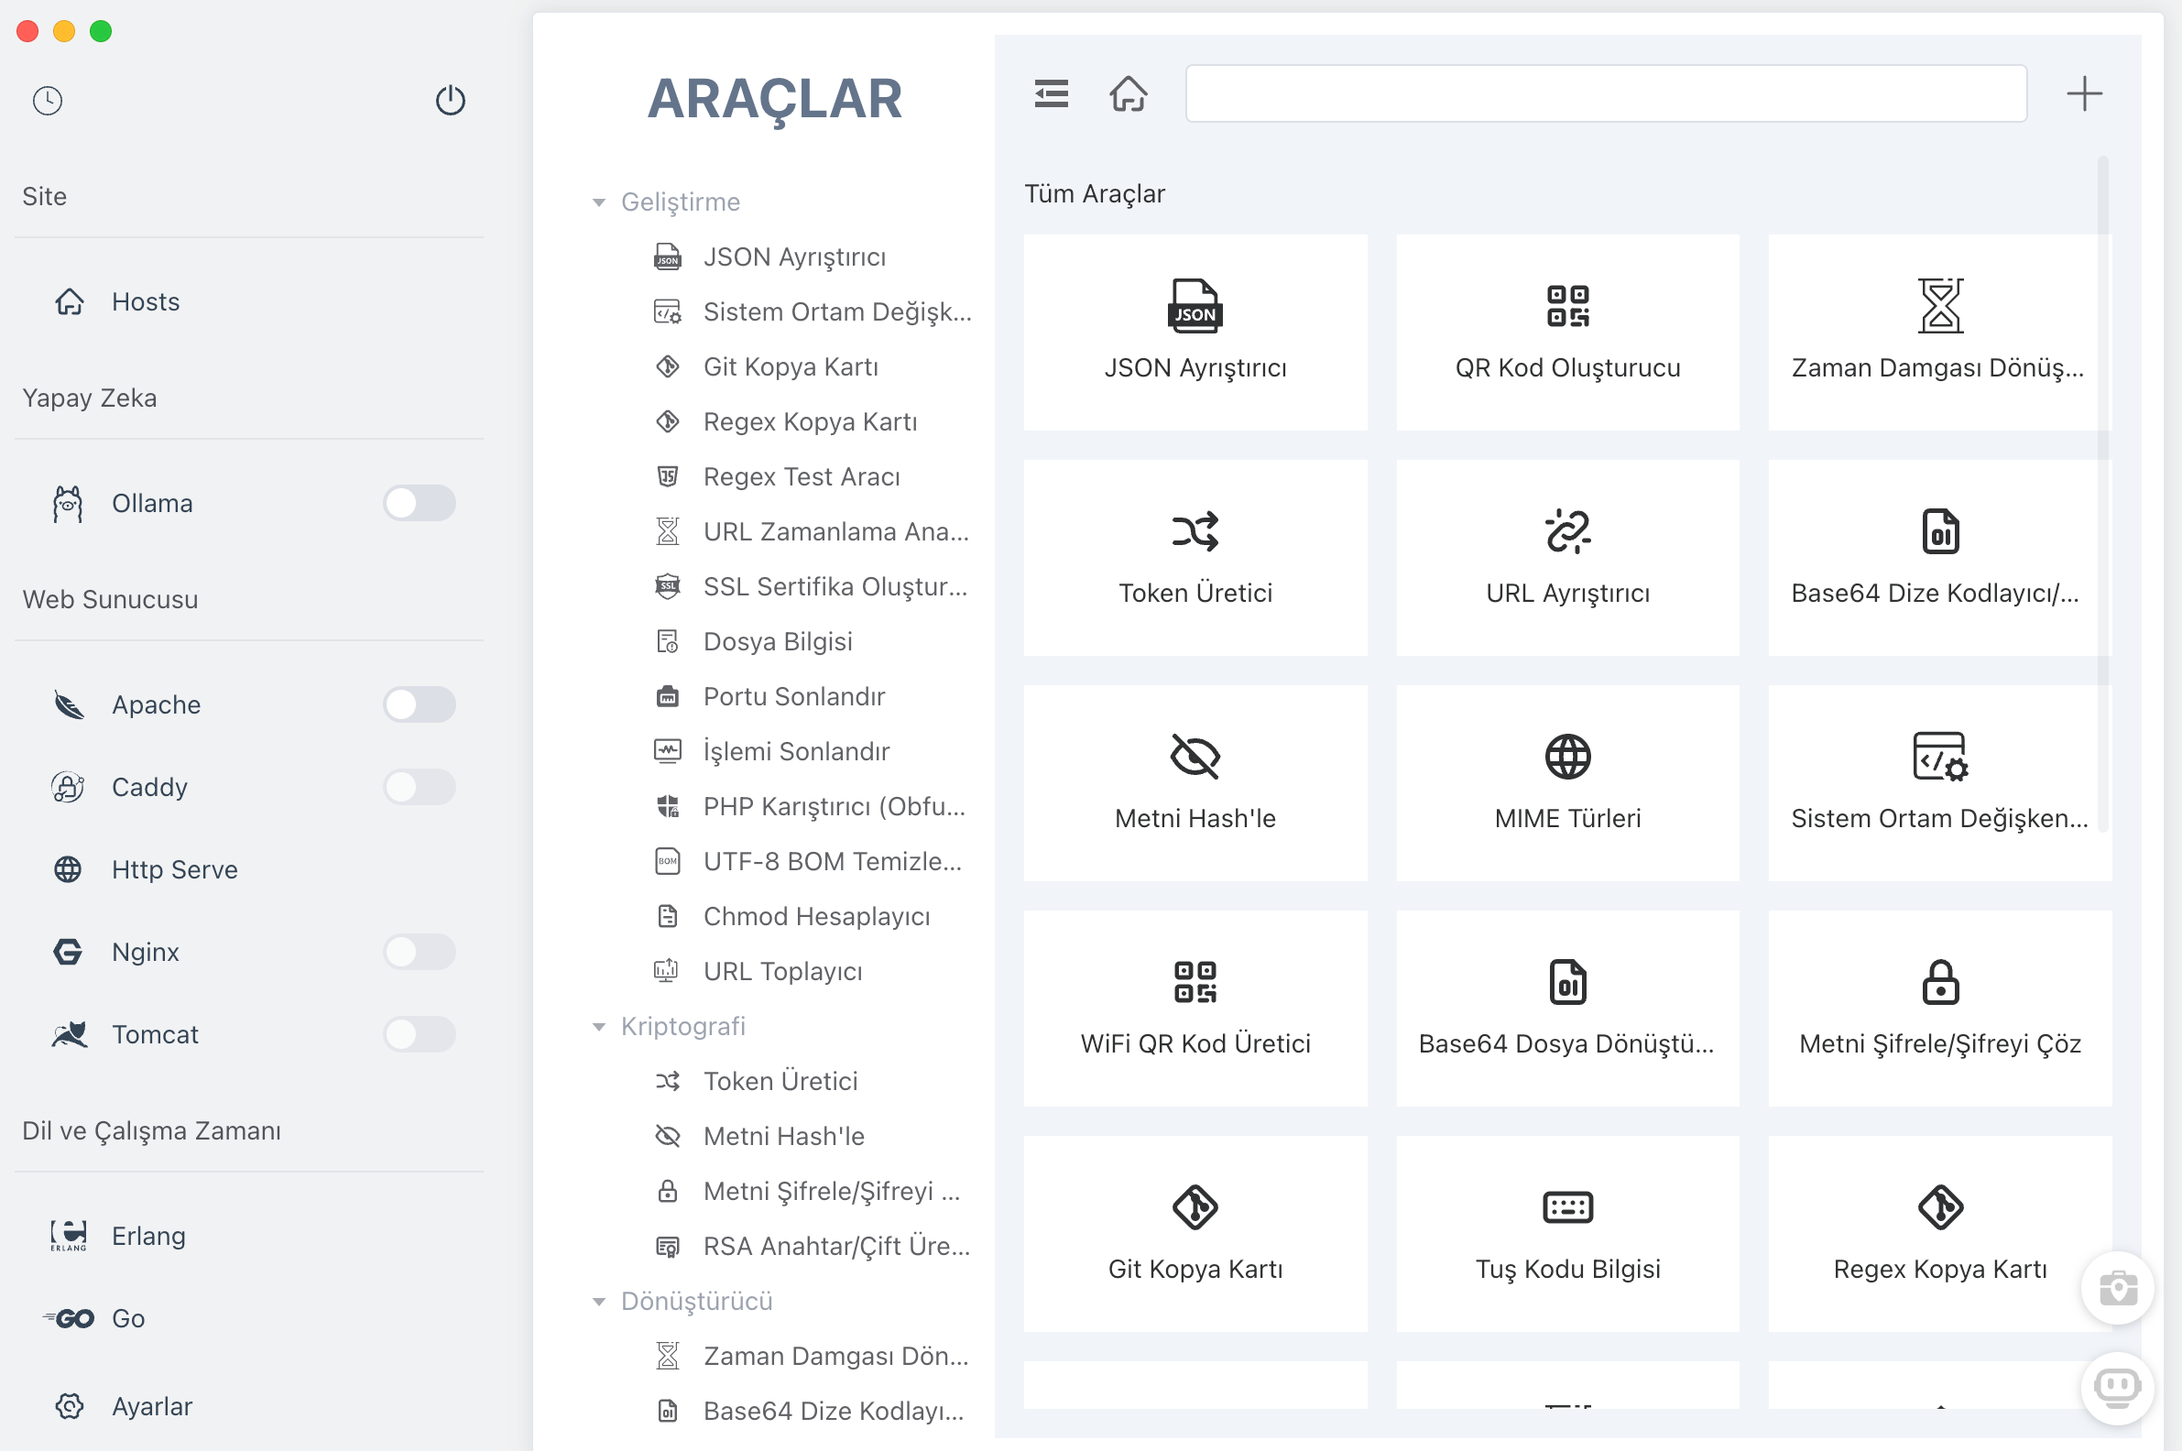The width and height of the screenshot is (2182, 1451).
Task: Select UTF-8 BOM Temizle... tree item
Action: [x=811, y=861]
